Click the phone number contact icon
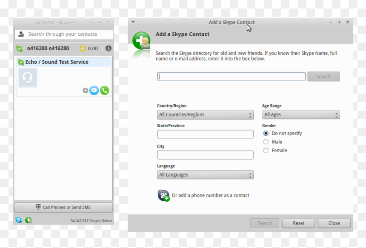 point(163,196)
